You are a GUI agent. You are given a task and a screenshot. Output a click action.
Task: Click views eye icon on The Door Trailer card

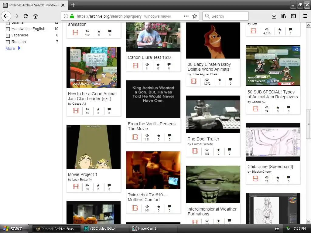[x=207, y=150]
